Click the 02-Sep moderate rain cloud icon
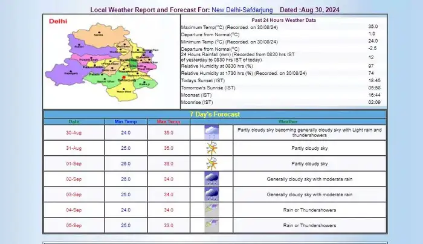 tap(211, 179)
